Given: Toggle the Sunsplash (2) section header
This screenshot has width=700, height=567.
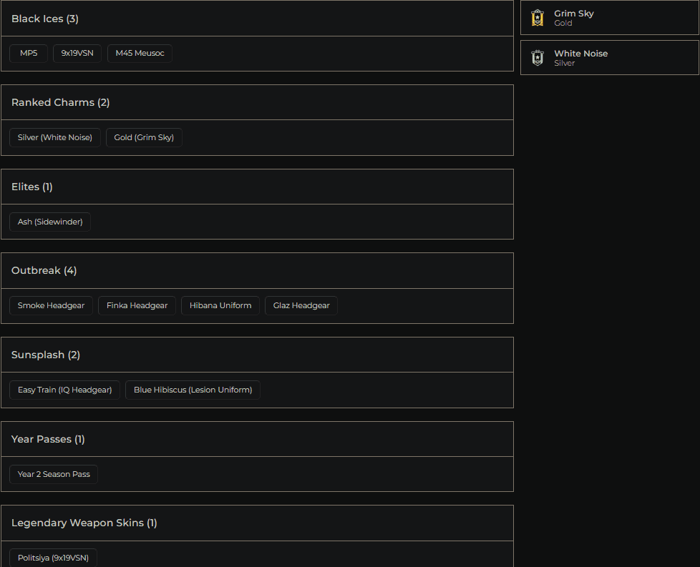Looking at the screenshot, I should pyautogui.click(x=257, y=355).
